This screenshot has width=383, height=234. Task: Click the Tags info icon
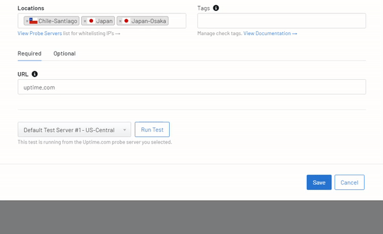coord(216,8)
